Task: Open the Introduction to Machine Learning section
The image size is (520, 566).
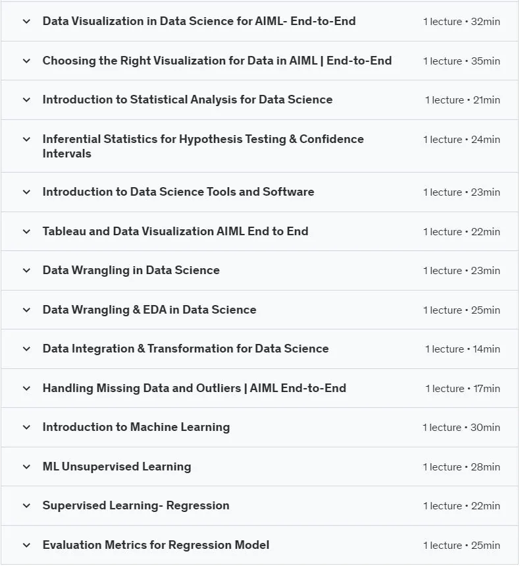Action: (136, 427)
